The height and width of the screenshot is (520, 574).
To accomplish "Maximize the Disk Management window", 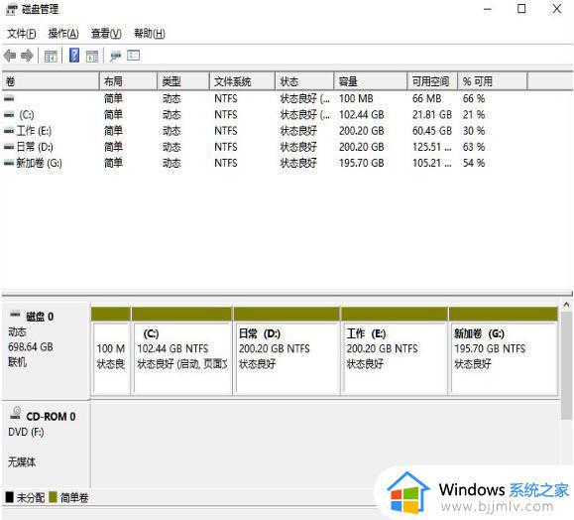I will coord(521,9).
